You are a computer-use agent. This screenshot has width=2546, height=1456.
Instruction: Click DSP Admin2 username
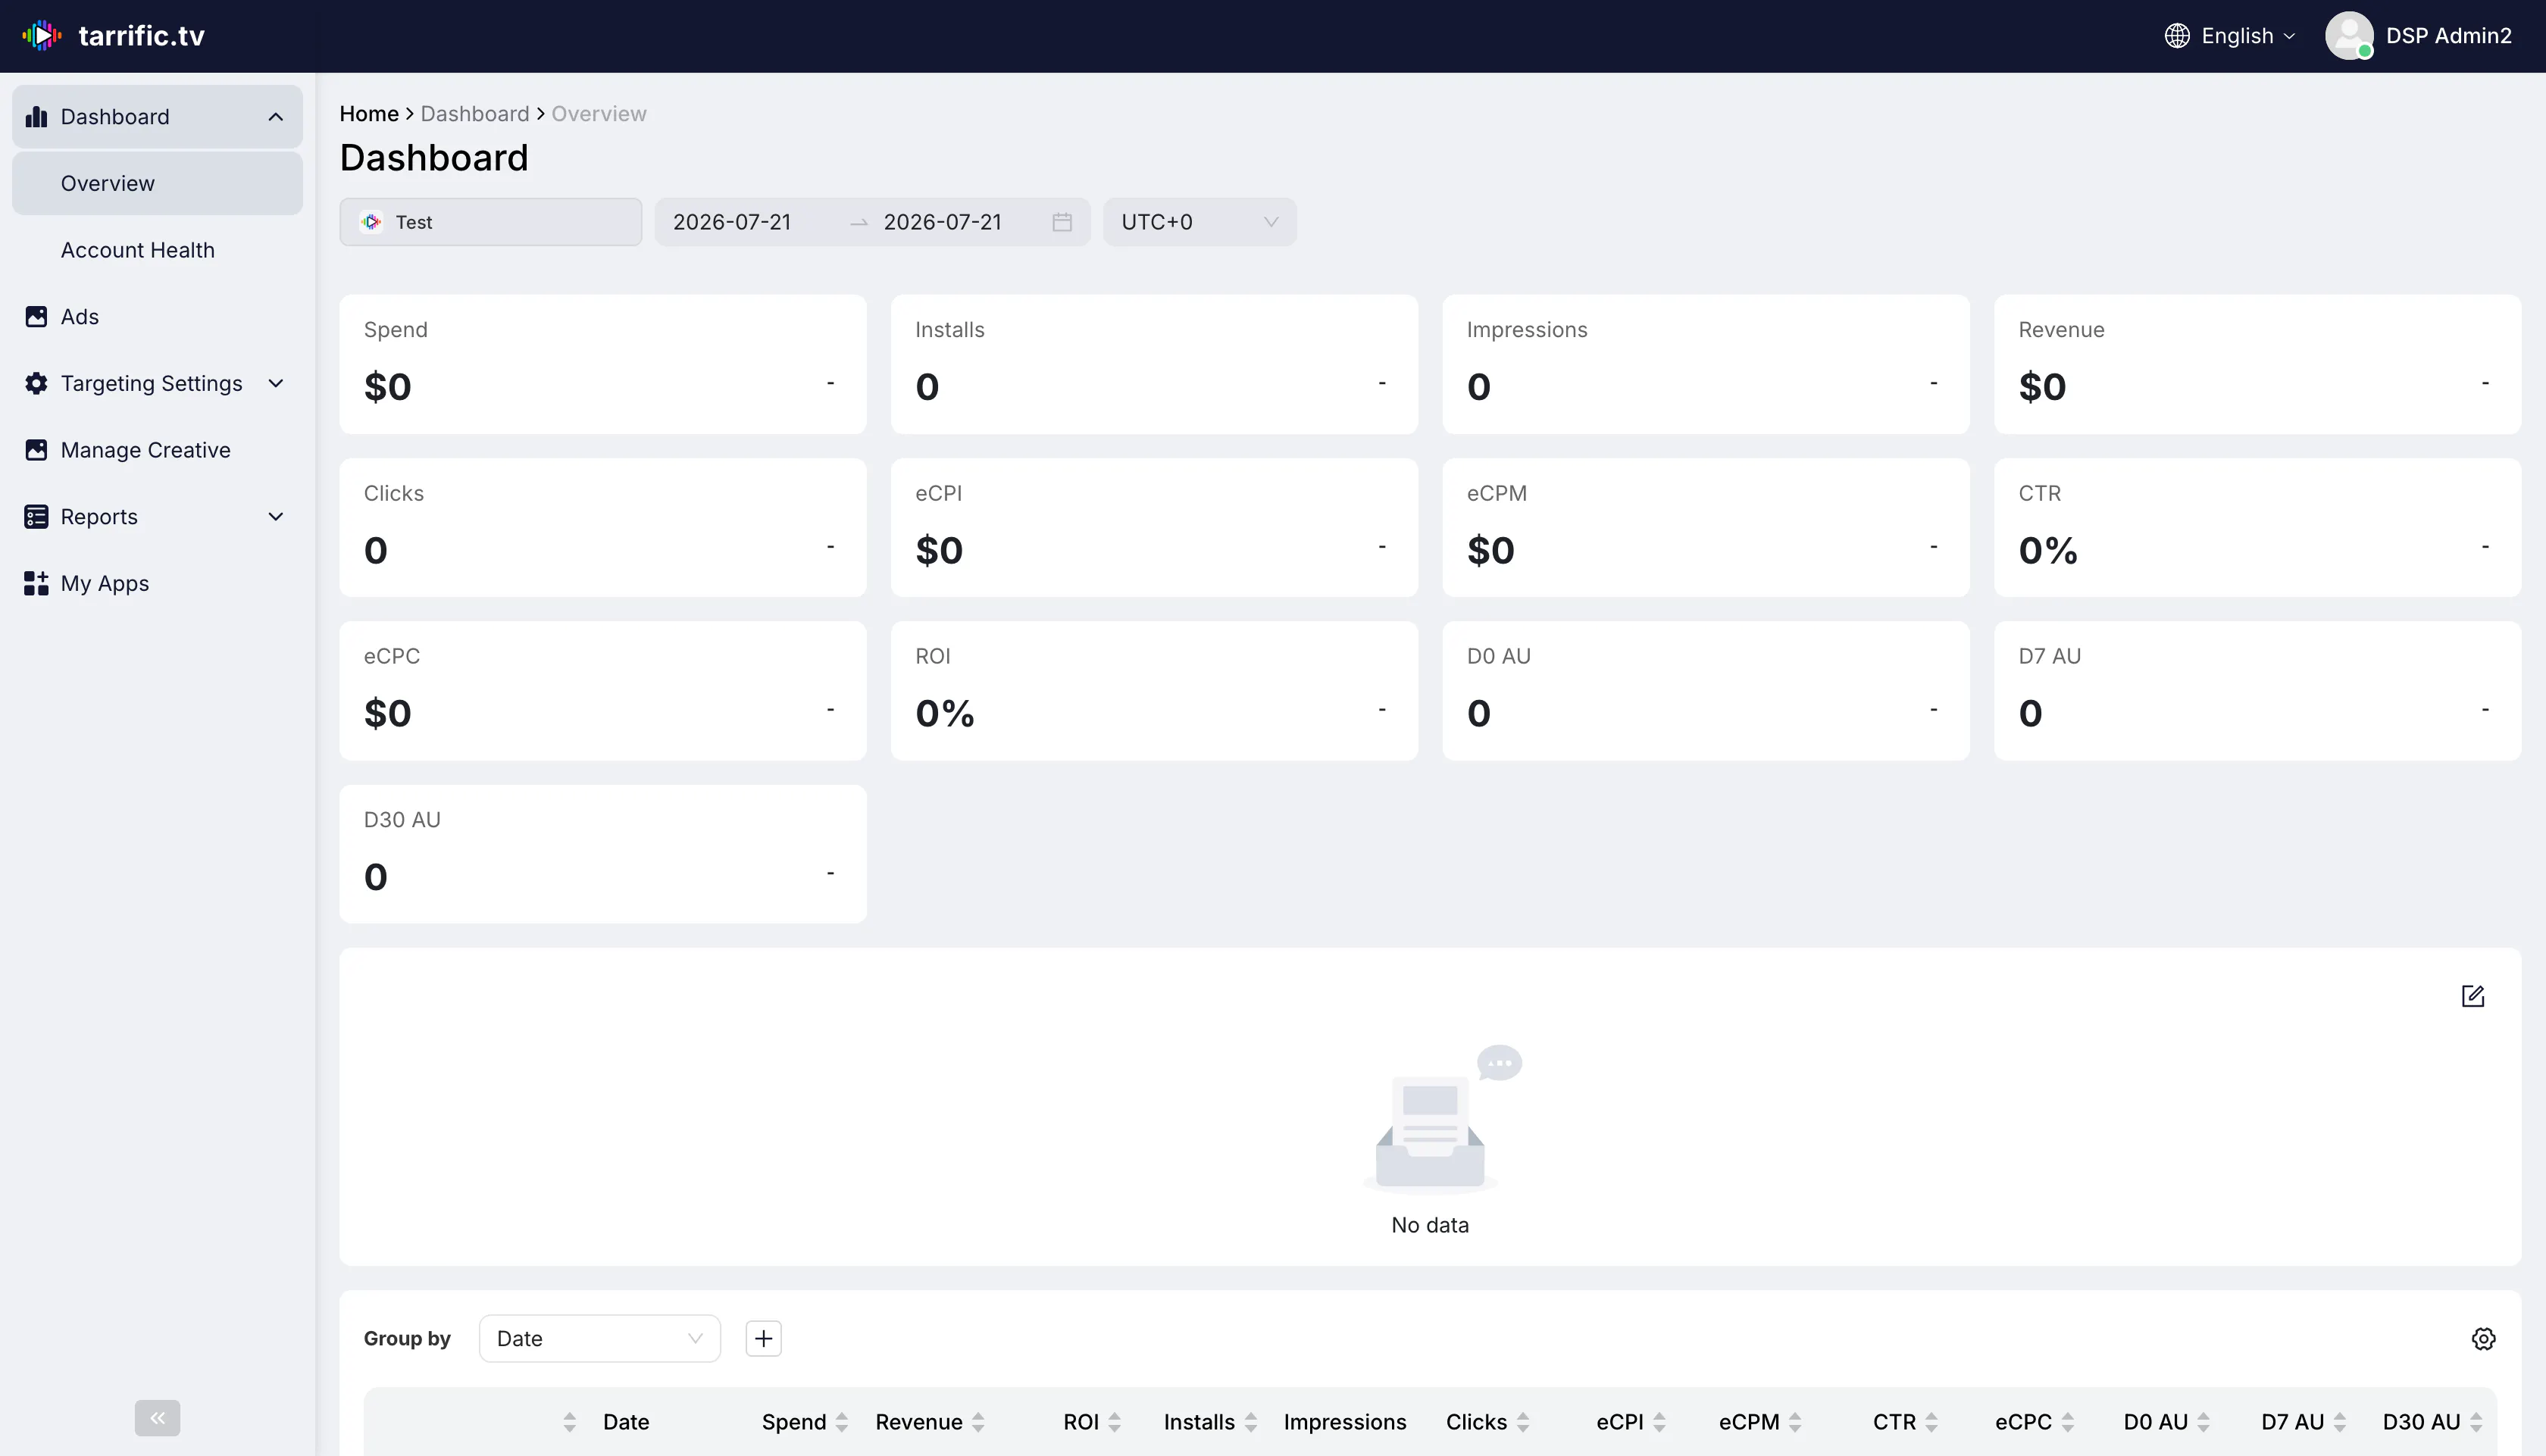pos(2448,36)
